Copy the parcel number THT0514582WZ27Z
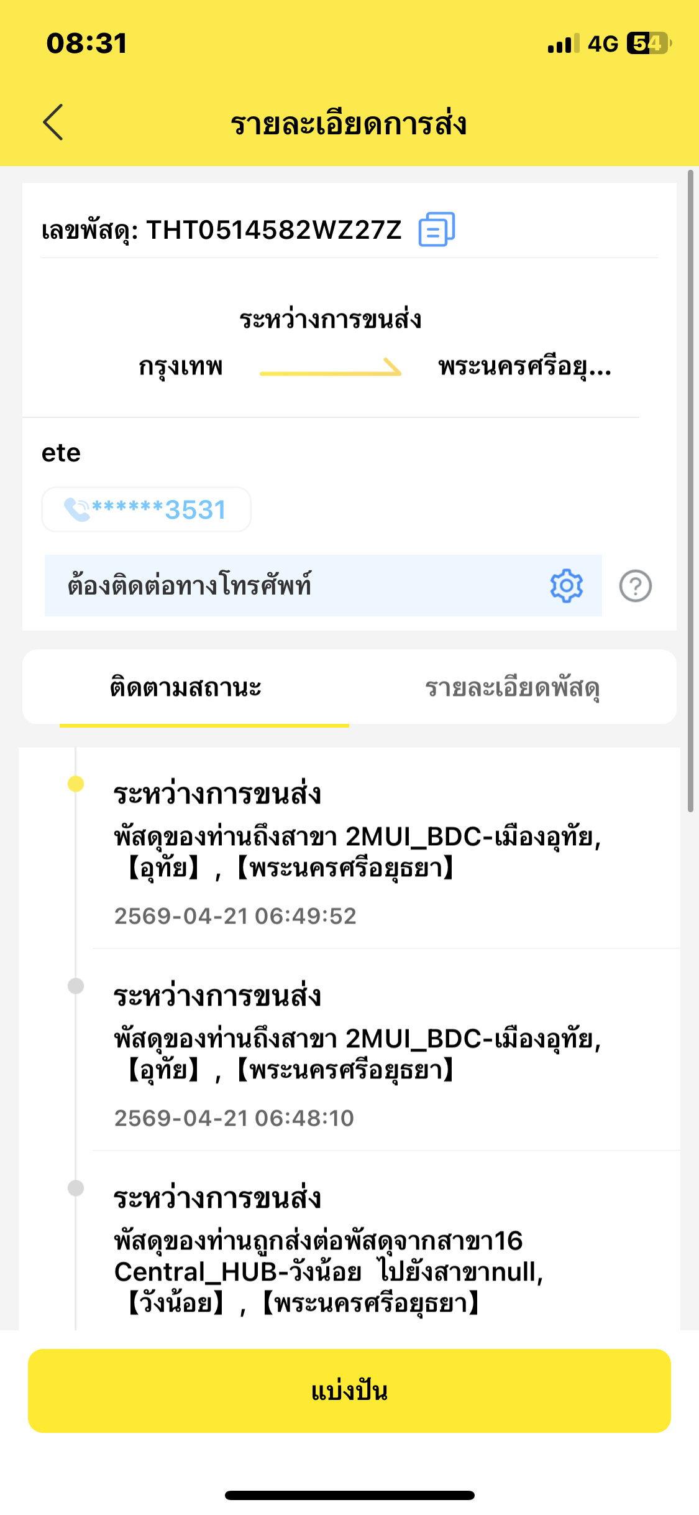Screen dimensions: 699x1515 (437, 229)
